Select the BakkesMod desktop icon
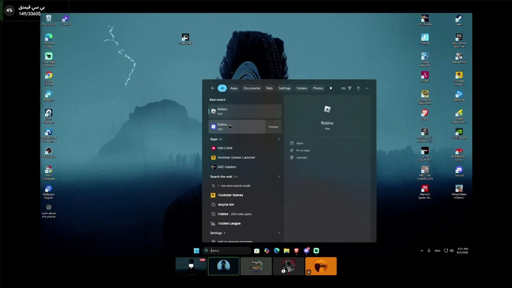Viewport: 512px width, 288px height. pyautogui.click(x=459, y=58)
